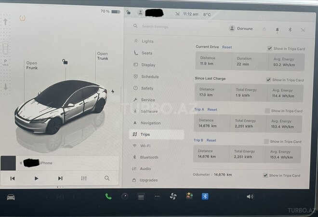Screen dimensions: 318x217
Task: Toggle Odometer Show in Trips Card
Action: (265, 175)
